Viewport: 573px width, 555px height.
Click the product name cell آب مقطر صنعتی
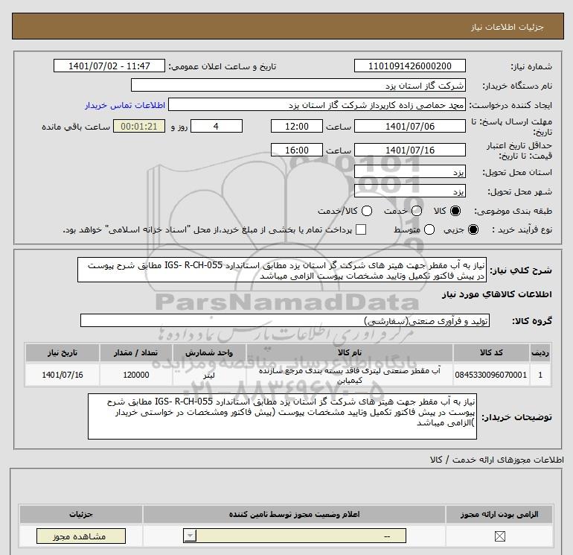350,375
